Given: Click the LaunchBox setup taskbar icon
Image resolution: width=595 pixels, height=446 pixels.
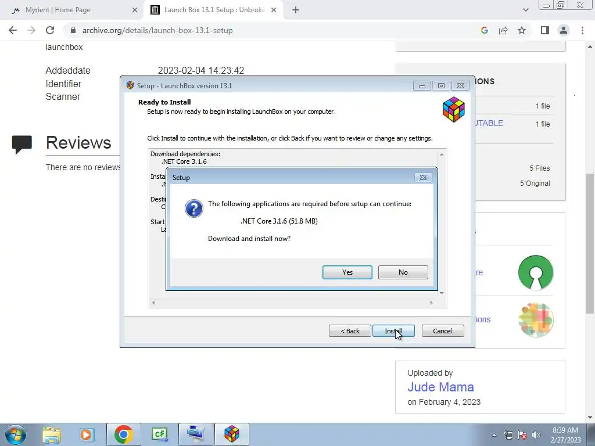Looking at the screenshot, I should (x=232, y=434).
